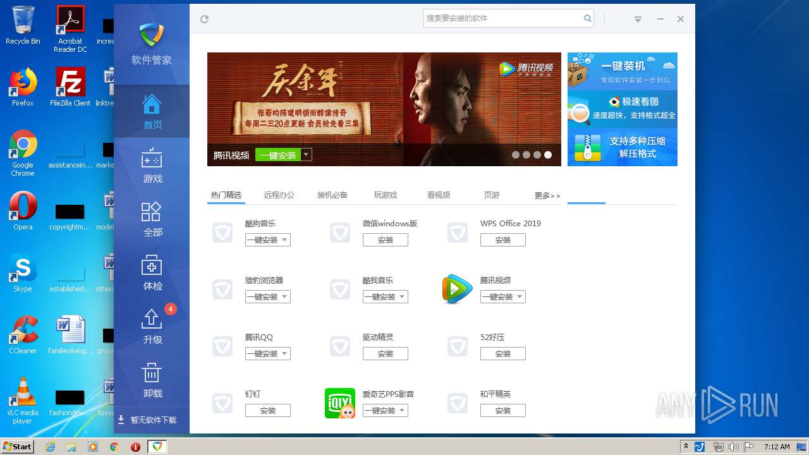Focus the software search input field

(x=503, y=18)
